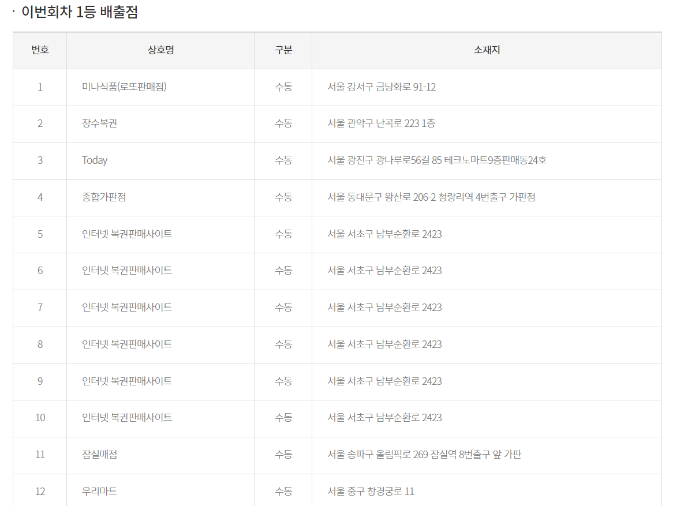Click the 종합가판점 store name
Image resolution: width=673 pixels, height=506 pixels.
click(x=104, y=197)
